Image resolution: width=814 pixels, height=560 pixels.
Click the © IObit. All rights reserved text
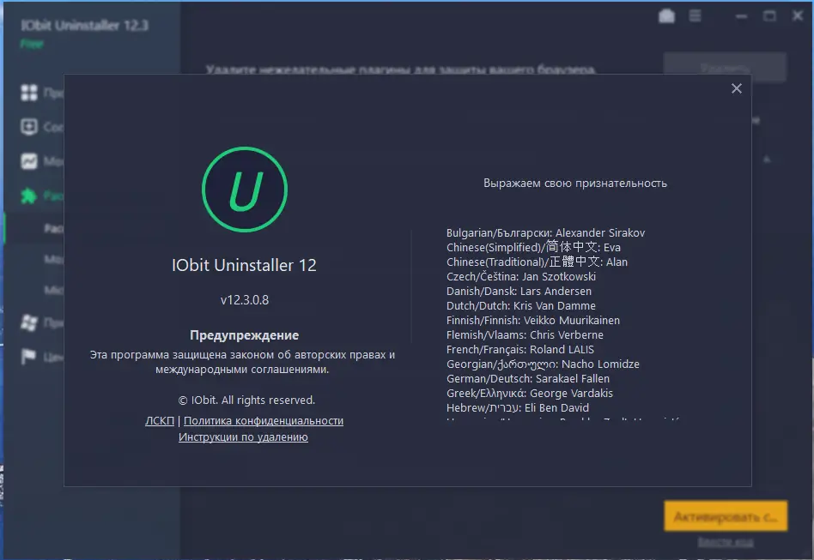click(246, 400)
